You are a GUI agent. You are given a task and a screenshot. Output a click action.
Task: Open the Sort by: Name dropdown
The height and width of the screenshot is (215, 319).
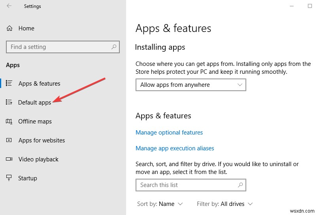pyautogui.click(x=160, y=204)
